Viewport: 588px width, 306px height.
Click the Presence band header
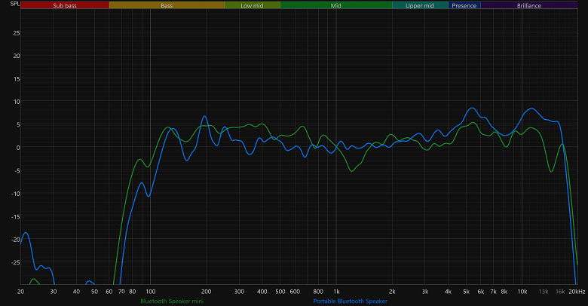[464, 5]
